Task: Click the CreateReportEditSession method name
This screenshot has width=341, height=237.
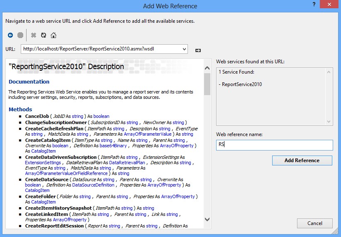Action: [54, 226]
